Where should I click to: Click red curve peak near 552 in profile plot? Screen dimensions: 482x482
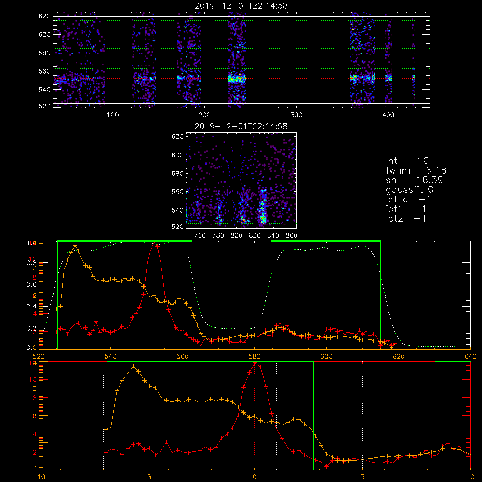[x=154, y=243]
